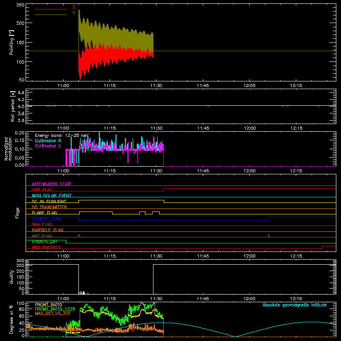Click 12:15 tick under the Pointing plot
Screen dimensions: 341x341
tap(296, 86)
